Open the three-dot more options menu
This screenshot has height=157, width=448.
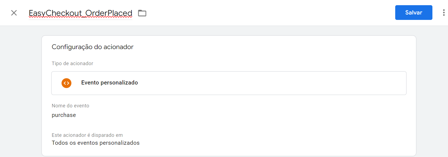pyautogui.click(x=444, y=13)
